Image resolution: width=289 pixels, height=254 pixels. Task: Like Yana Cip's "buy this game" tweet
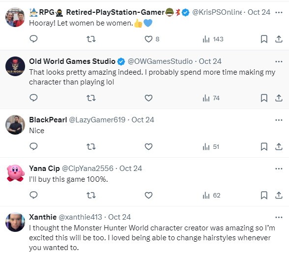(x=148, y=195)
